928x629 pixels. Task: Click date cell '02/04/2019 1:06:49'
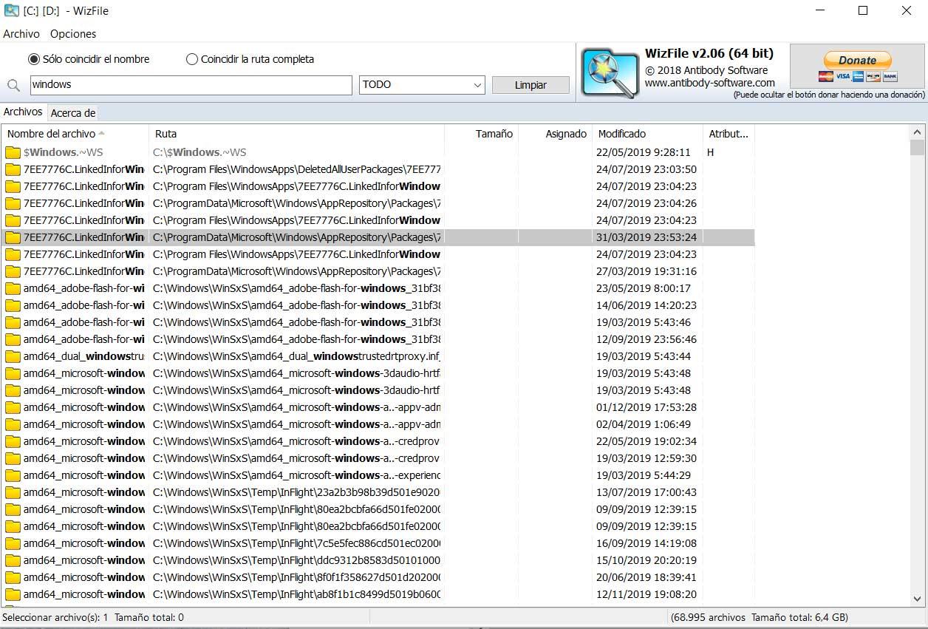click(644, 424)
